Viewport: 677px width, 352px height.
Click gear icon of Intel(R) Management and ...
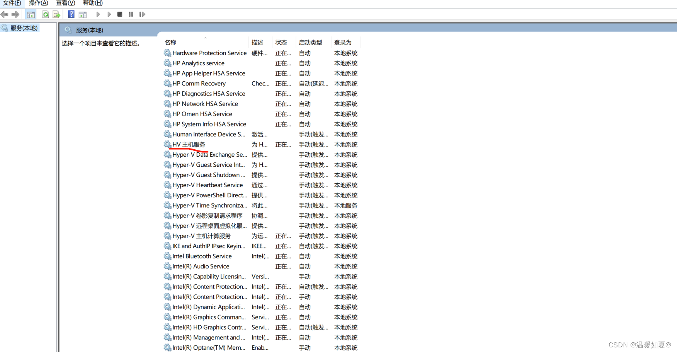[x=167, y=337]
